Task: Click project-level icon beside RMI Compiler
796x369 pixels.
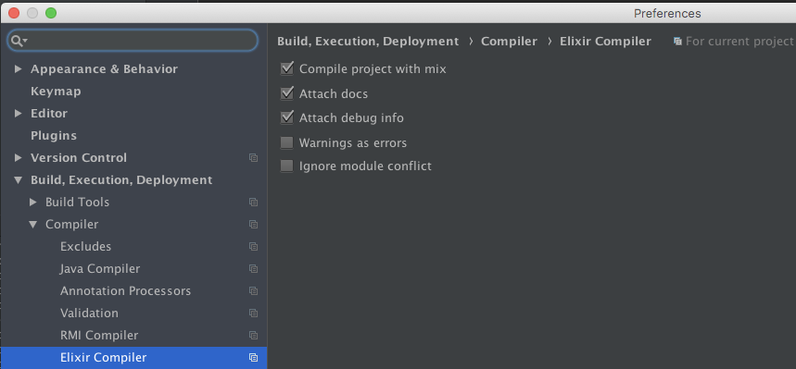Action: (x=253, y=336)
